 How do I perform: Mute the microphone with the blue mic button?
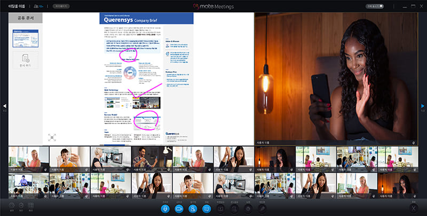(x=165, y=209)
